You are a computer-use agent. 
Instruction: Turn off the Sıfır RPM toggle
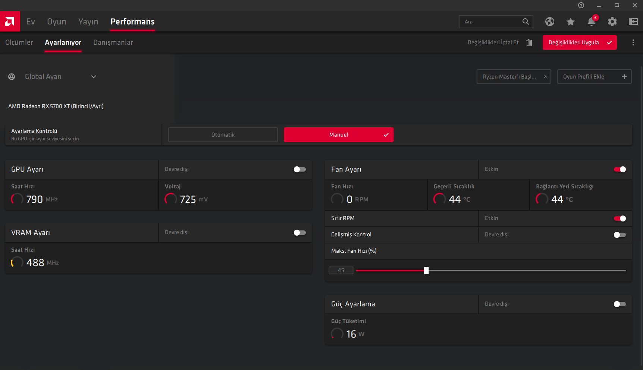click(x=620, y=219)
